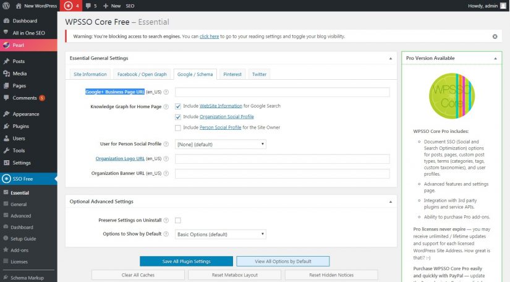The image size is (510, 282).
Task: Open the Appearance menu
Action: point(28,114)
